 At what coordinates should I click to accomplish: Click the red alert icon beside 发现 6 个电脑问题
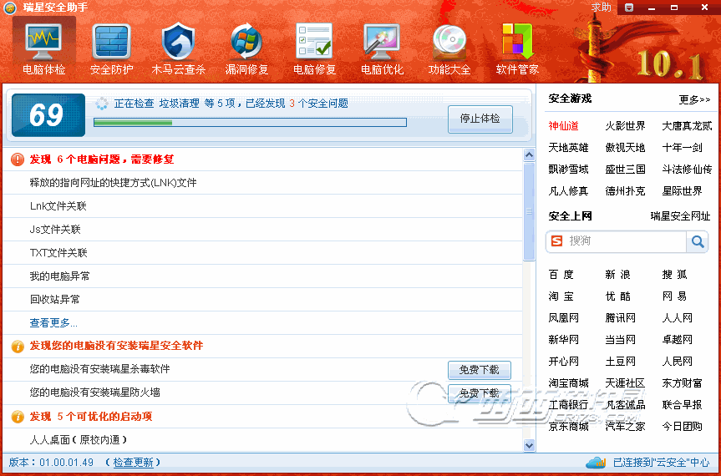click(x=18, y=160)
